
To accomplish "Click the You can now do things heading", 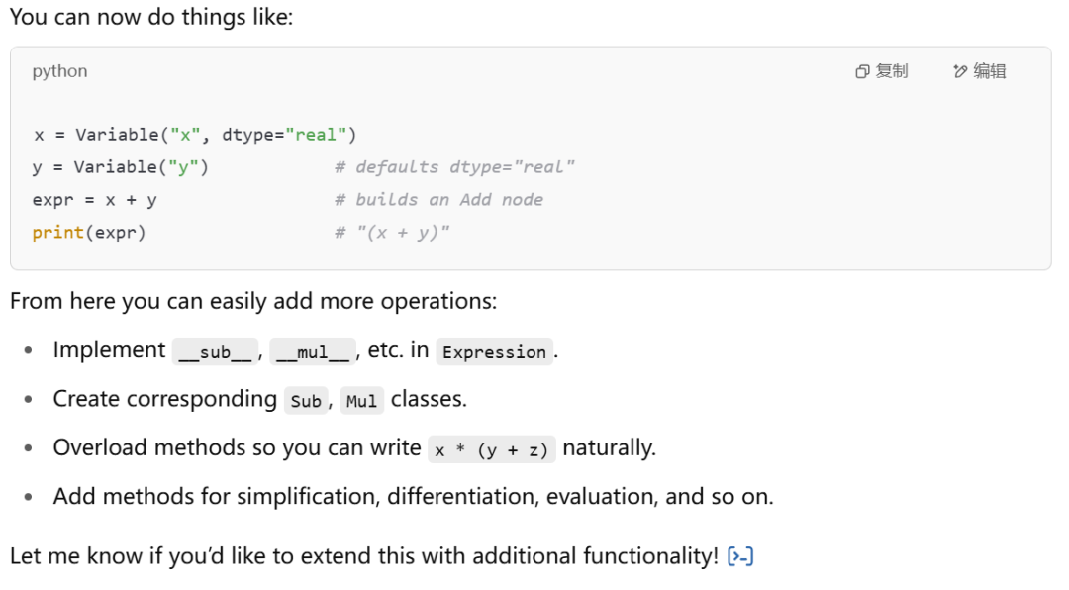I will [151, 17].
